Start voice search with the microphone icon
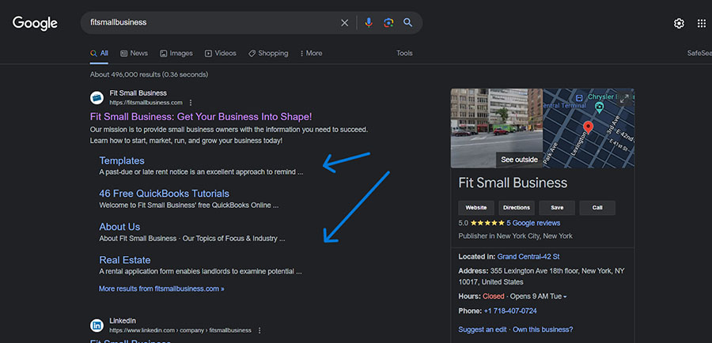712x343 pixels. point(369,23)
